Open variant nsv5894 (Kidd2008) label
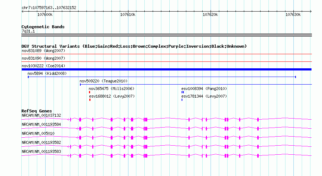Screen dimensions: 322x176 click(47, 73)
